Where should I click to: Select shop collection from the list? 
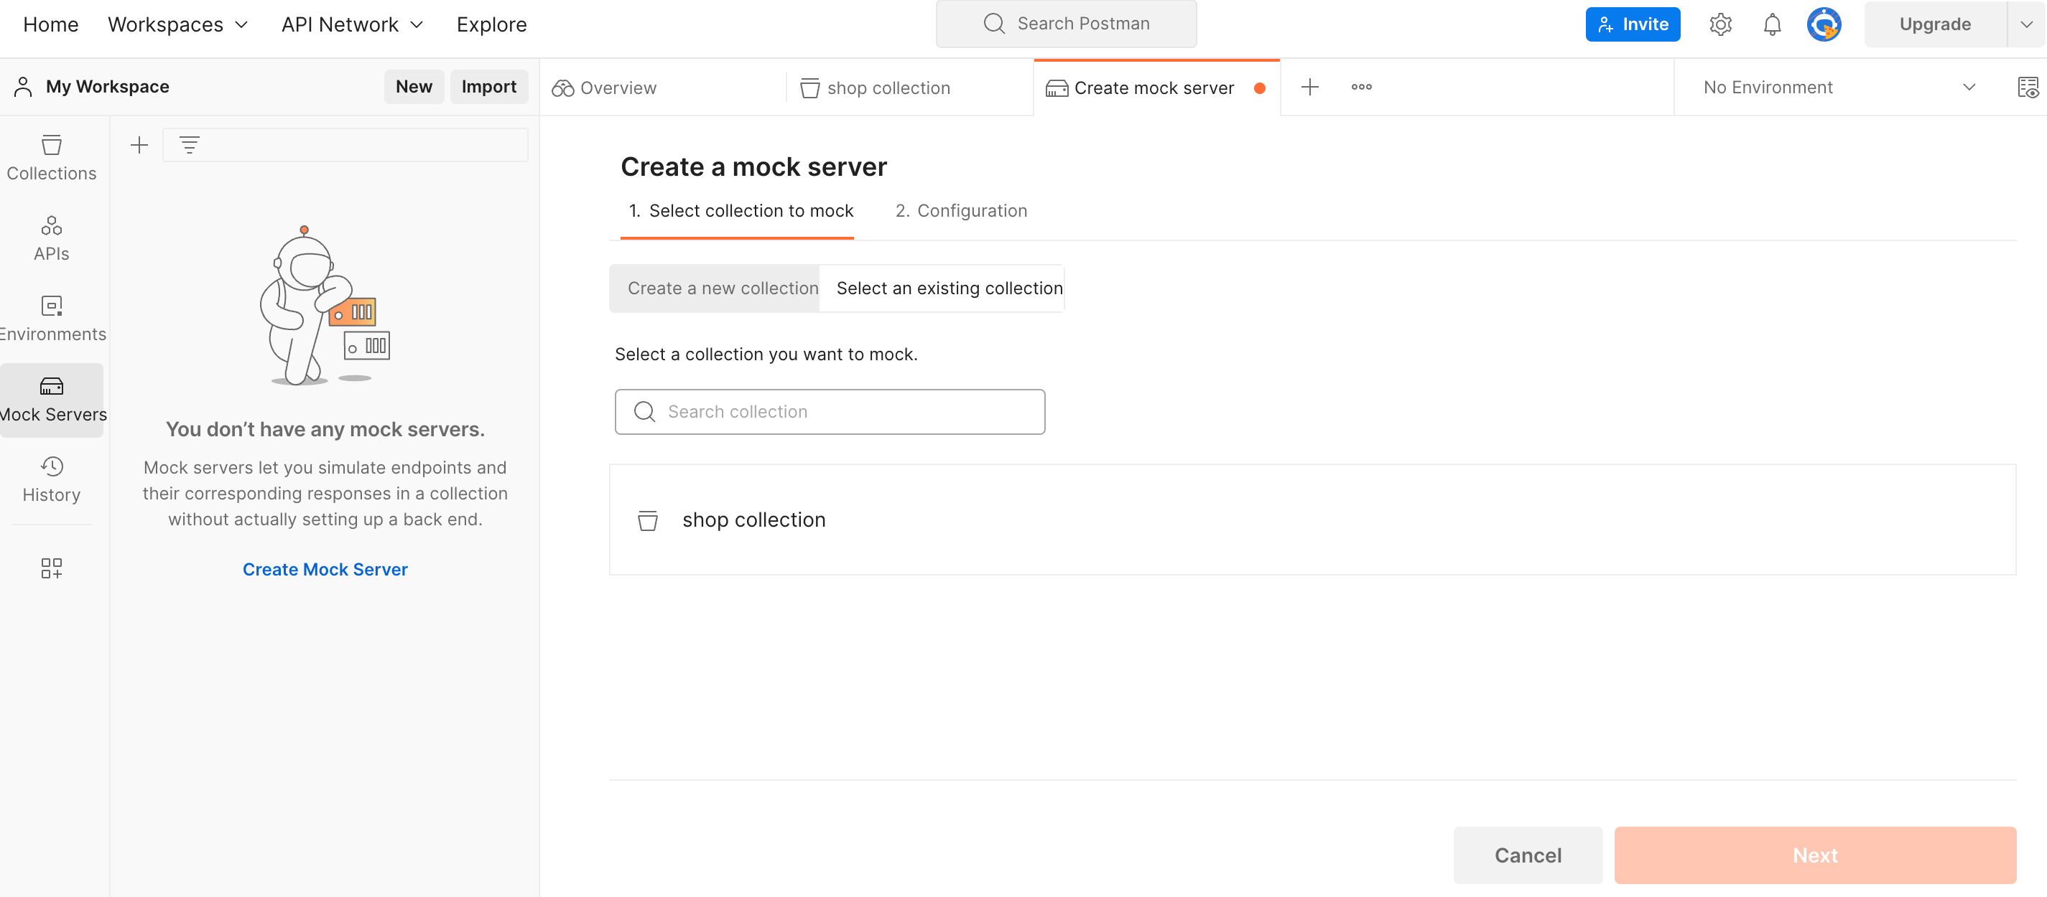pyautogui.click(x=1312, y=520)
